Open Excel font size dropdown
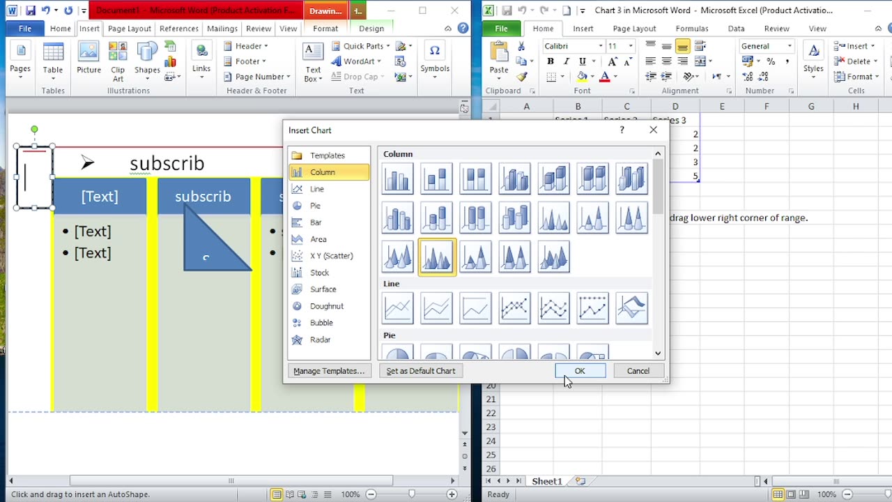 coord(631,46)
